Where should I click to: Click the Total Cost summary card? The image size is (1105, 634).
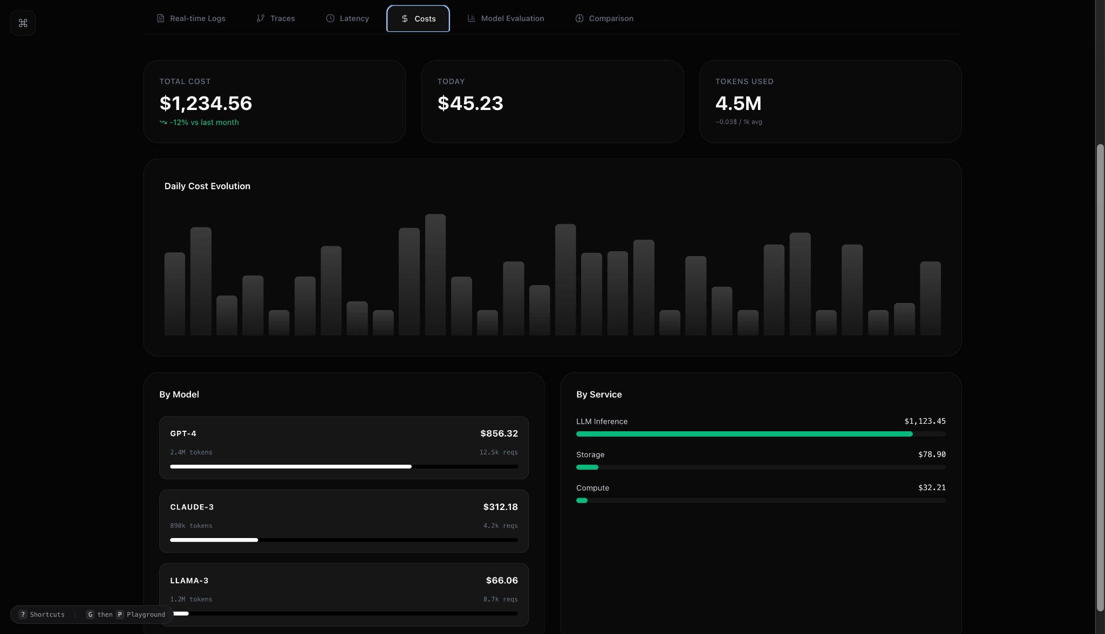coord(274,101)
